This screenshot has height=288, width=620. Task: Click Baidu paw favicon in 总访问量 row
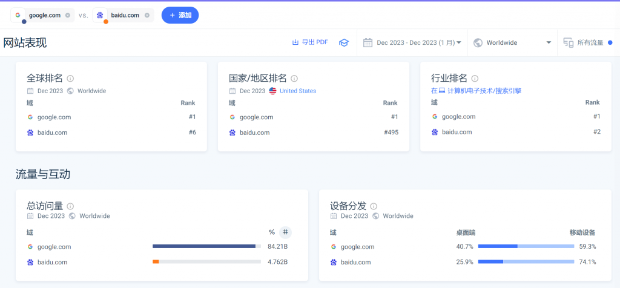[x=30, y=262]
